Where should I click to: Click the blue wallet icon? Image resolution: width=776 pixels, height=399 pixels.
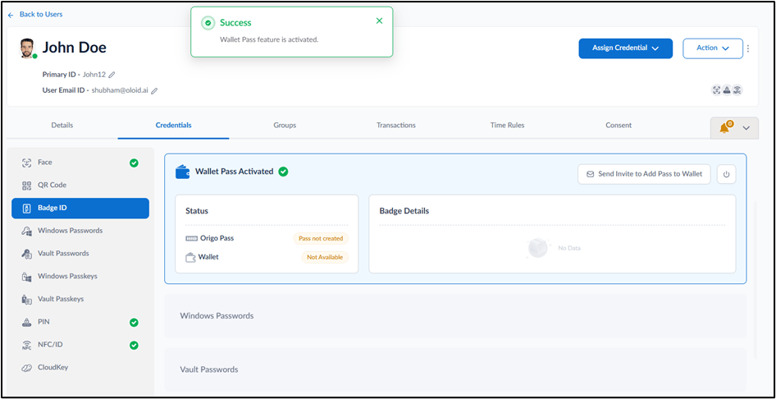(183, 172)
